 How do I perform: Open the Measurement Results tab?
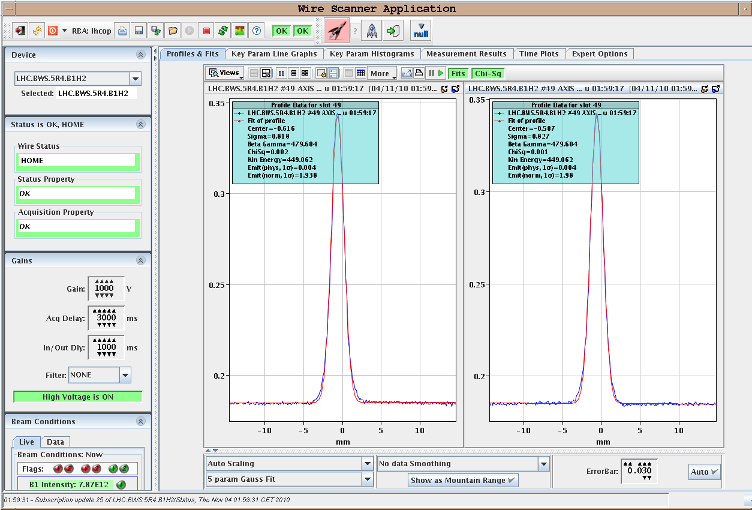pyautogui.click(x=467, y=54)
